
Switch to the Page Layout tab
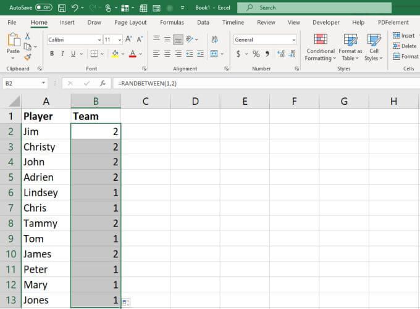(x=130, y=22)
